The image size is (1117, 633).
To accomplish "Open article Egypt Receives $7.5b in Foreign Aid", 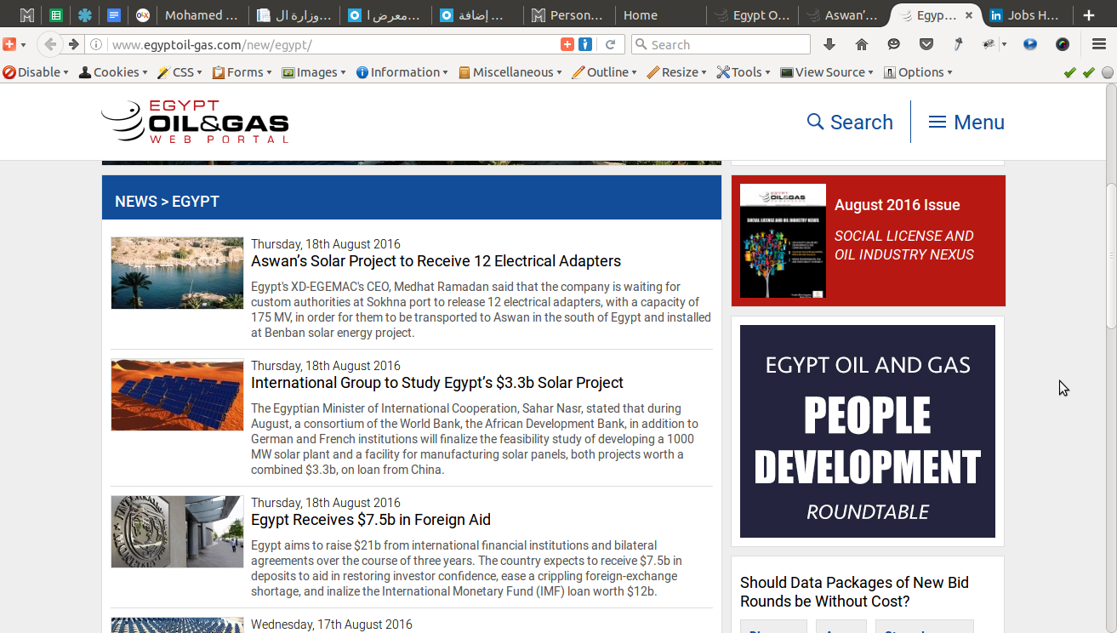I will click(x=371, y=520).
